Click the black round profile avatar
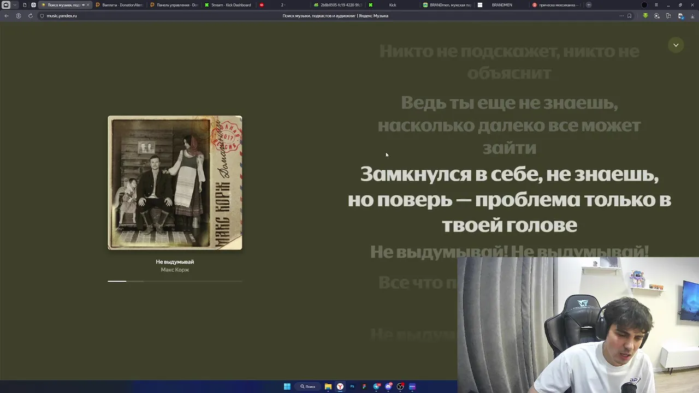 click(644, 5)
